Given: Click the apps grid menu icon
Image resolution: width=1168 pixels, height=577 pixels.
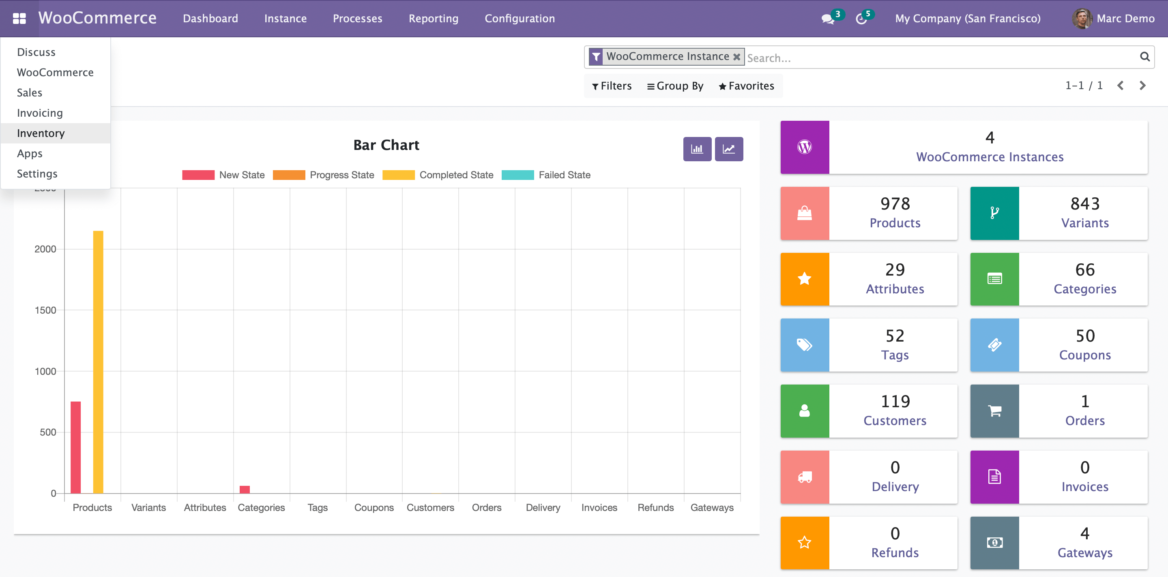Looking at the screenshot, I should 19,19.
